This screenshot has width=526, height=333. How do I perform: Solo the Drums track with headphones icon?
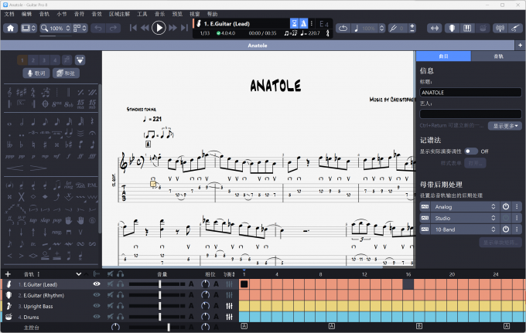[121, 318]
